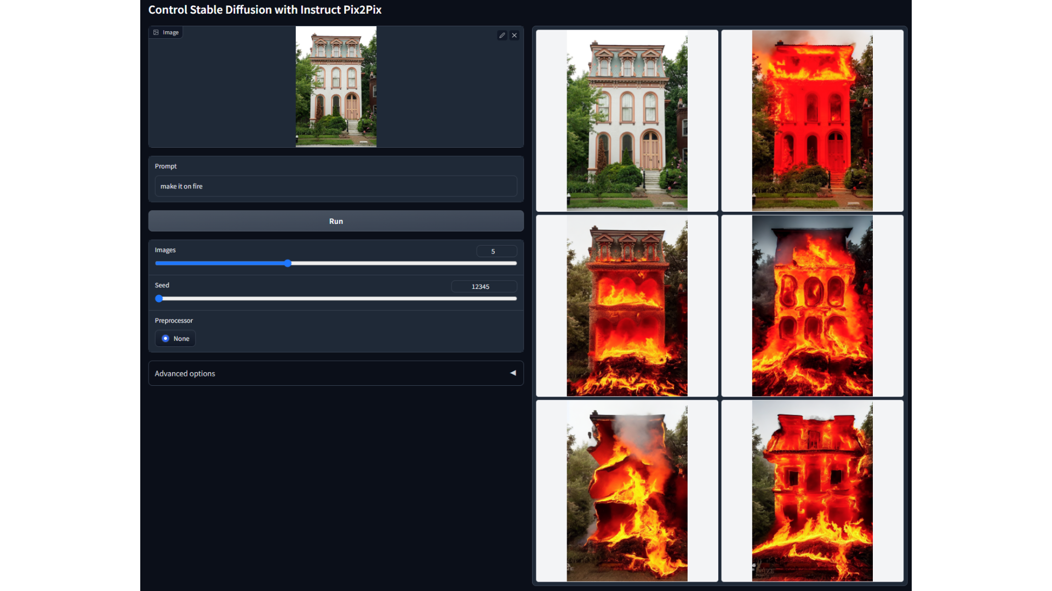Adjust the Seed slider handle

pyautogui.click(x=159, y=299)
